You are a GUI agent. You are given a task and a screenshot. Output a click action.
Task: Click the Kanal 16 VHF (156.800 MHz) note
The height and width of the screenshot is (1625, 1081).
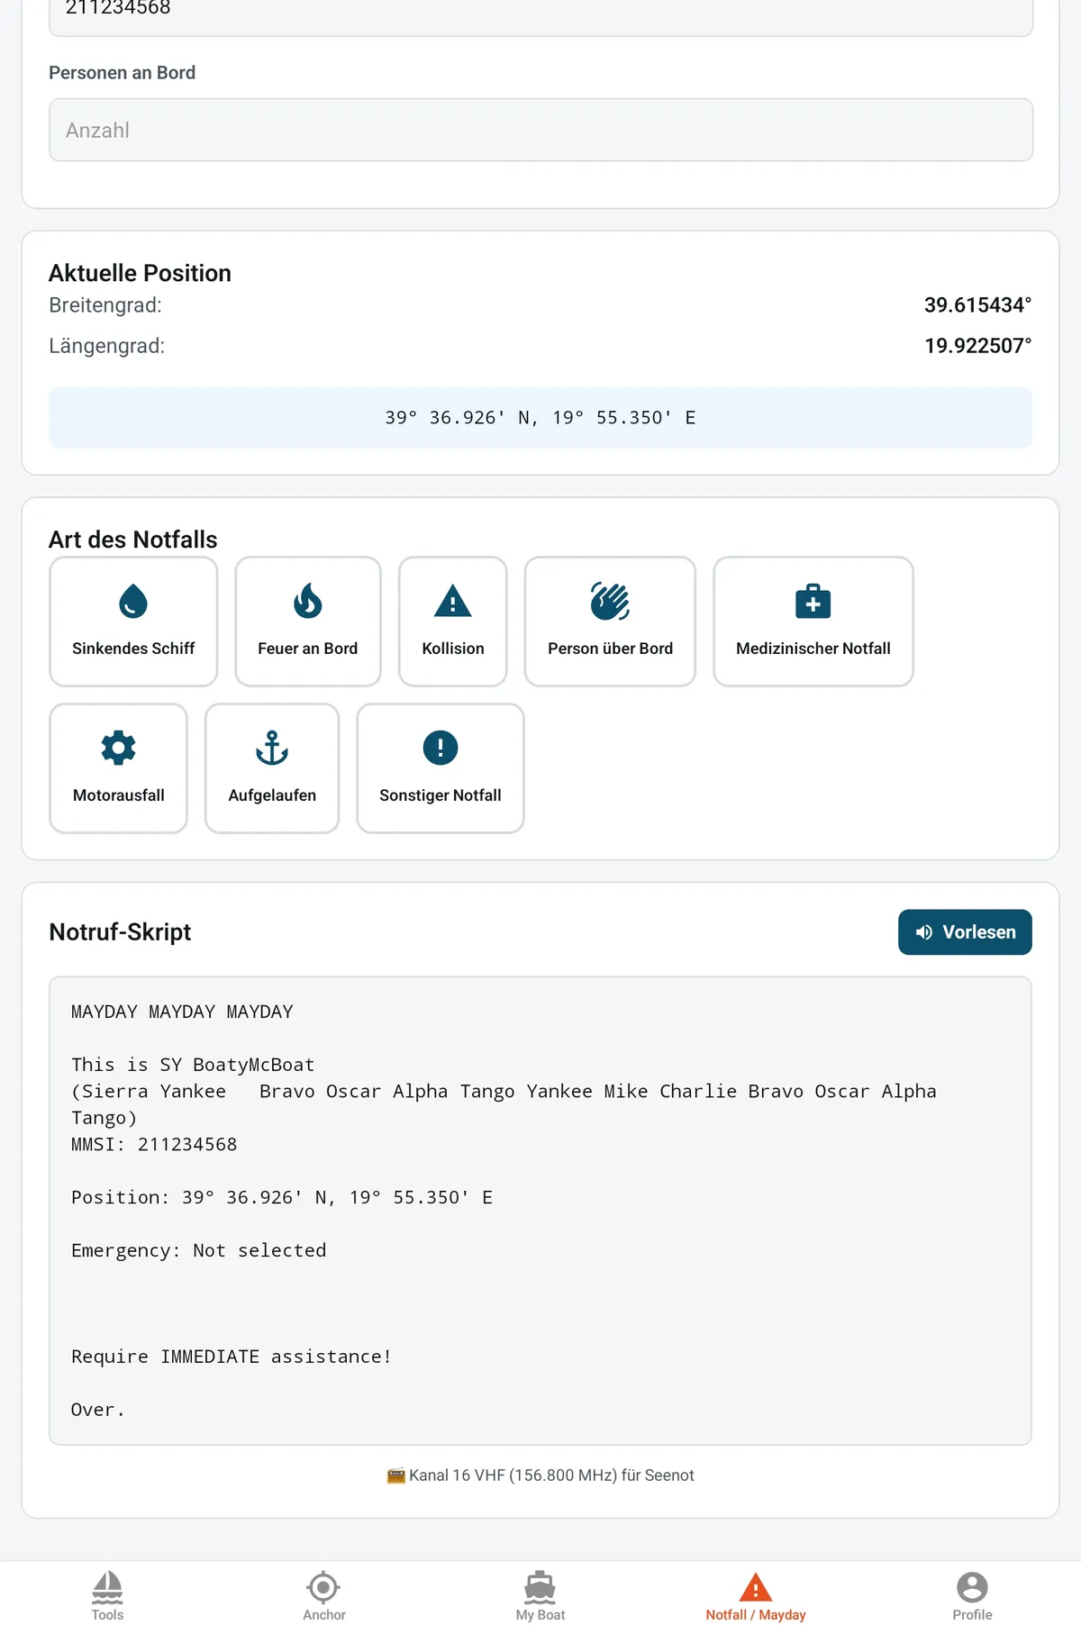click(x=551, y=1475)
